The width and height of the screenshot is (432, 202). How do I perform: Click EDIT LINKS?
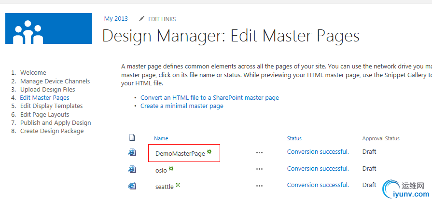click(x=162, y=19)
